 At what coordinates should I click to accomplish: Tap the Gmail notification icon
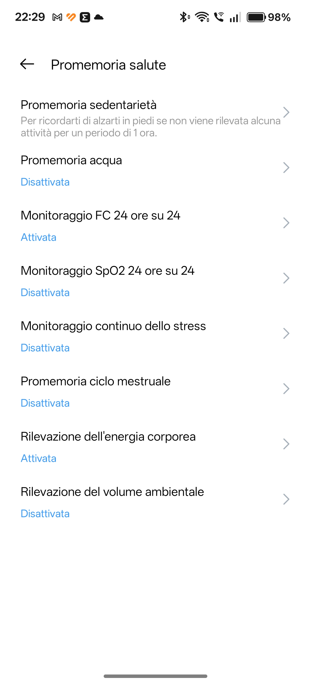pos(57,18)
